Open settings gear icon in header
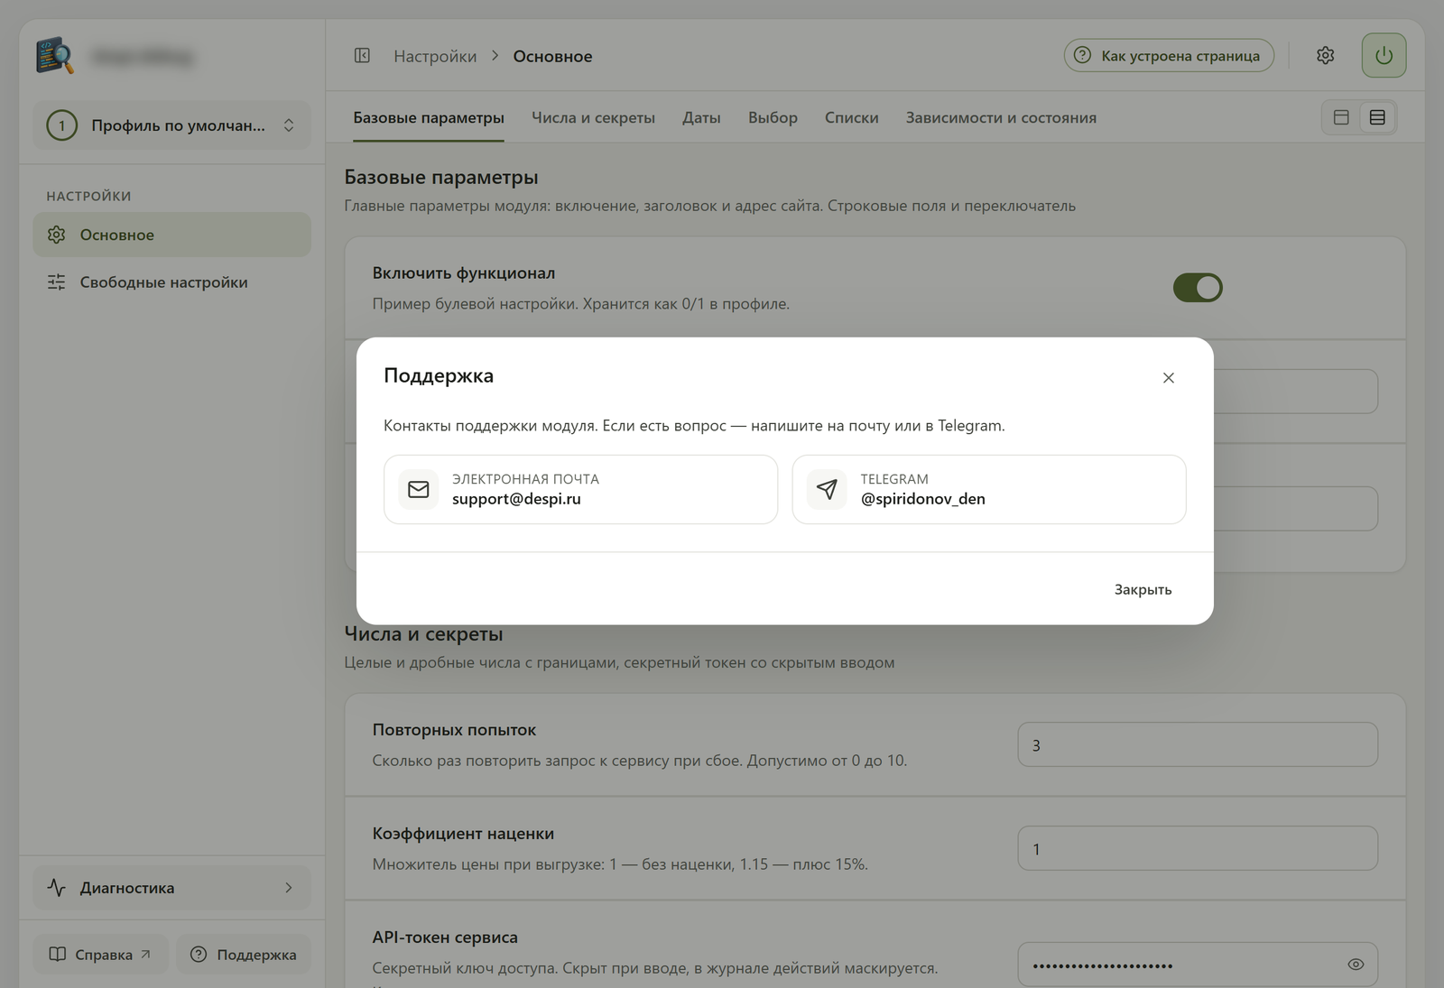Viewport: 1444px width, 988px height. pyautogui.click(x=1325, y=56)
